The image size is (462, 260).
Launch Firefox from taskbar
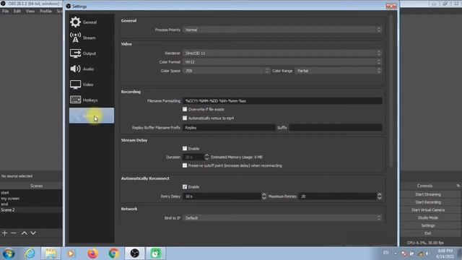point(92,253)
